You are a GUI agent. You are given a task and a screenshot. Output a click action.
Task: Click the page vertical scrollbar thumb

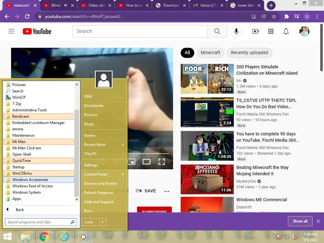[x=321, y=47]
